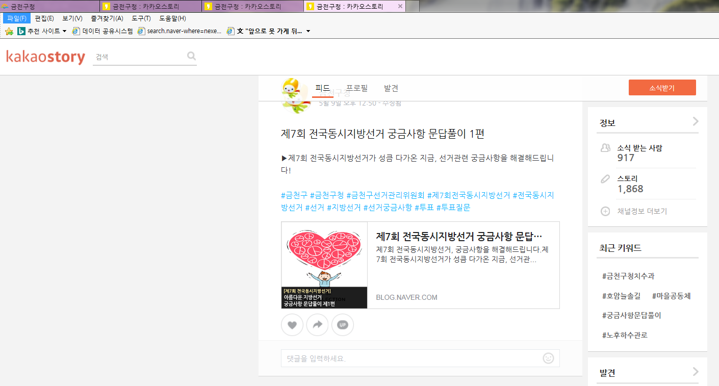Click keyword #마을공동체

671,296
